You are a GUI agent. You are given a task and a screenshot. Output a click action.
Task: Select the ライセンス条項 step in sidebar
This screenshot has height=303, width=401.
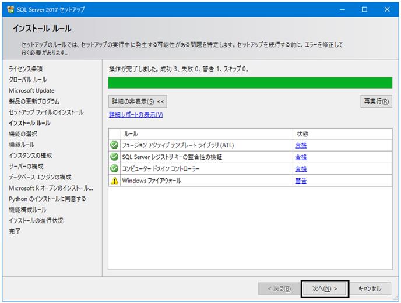(x=26, y=69)
